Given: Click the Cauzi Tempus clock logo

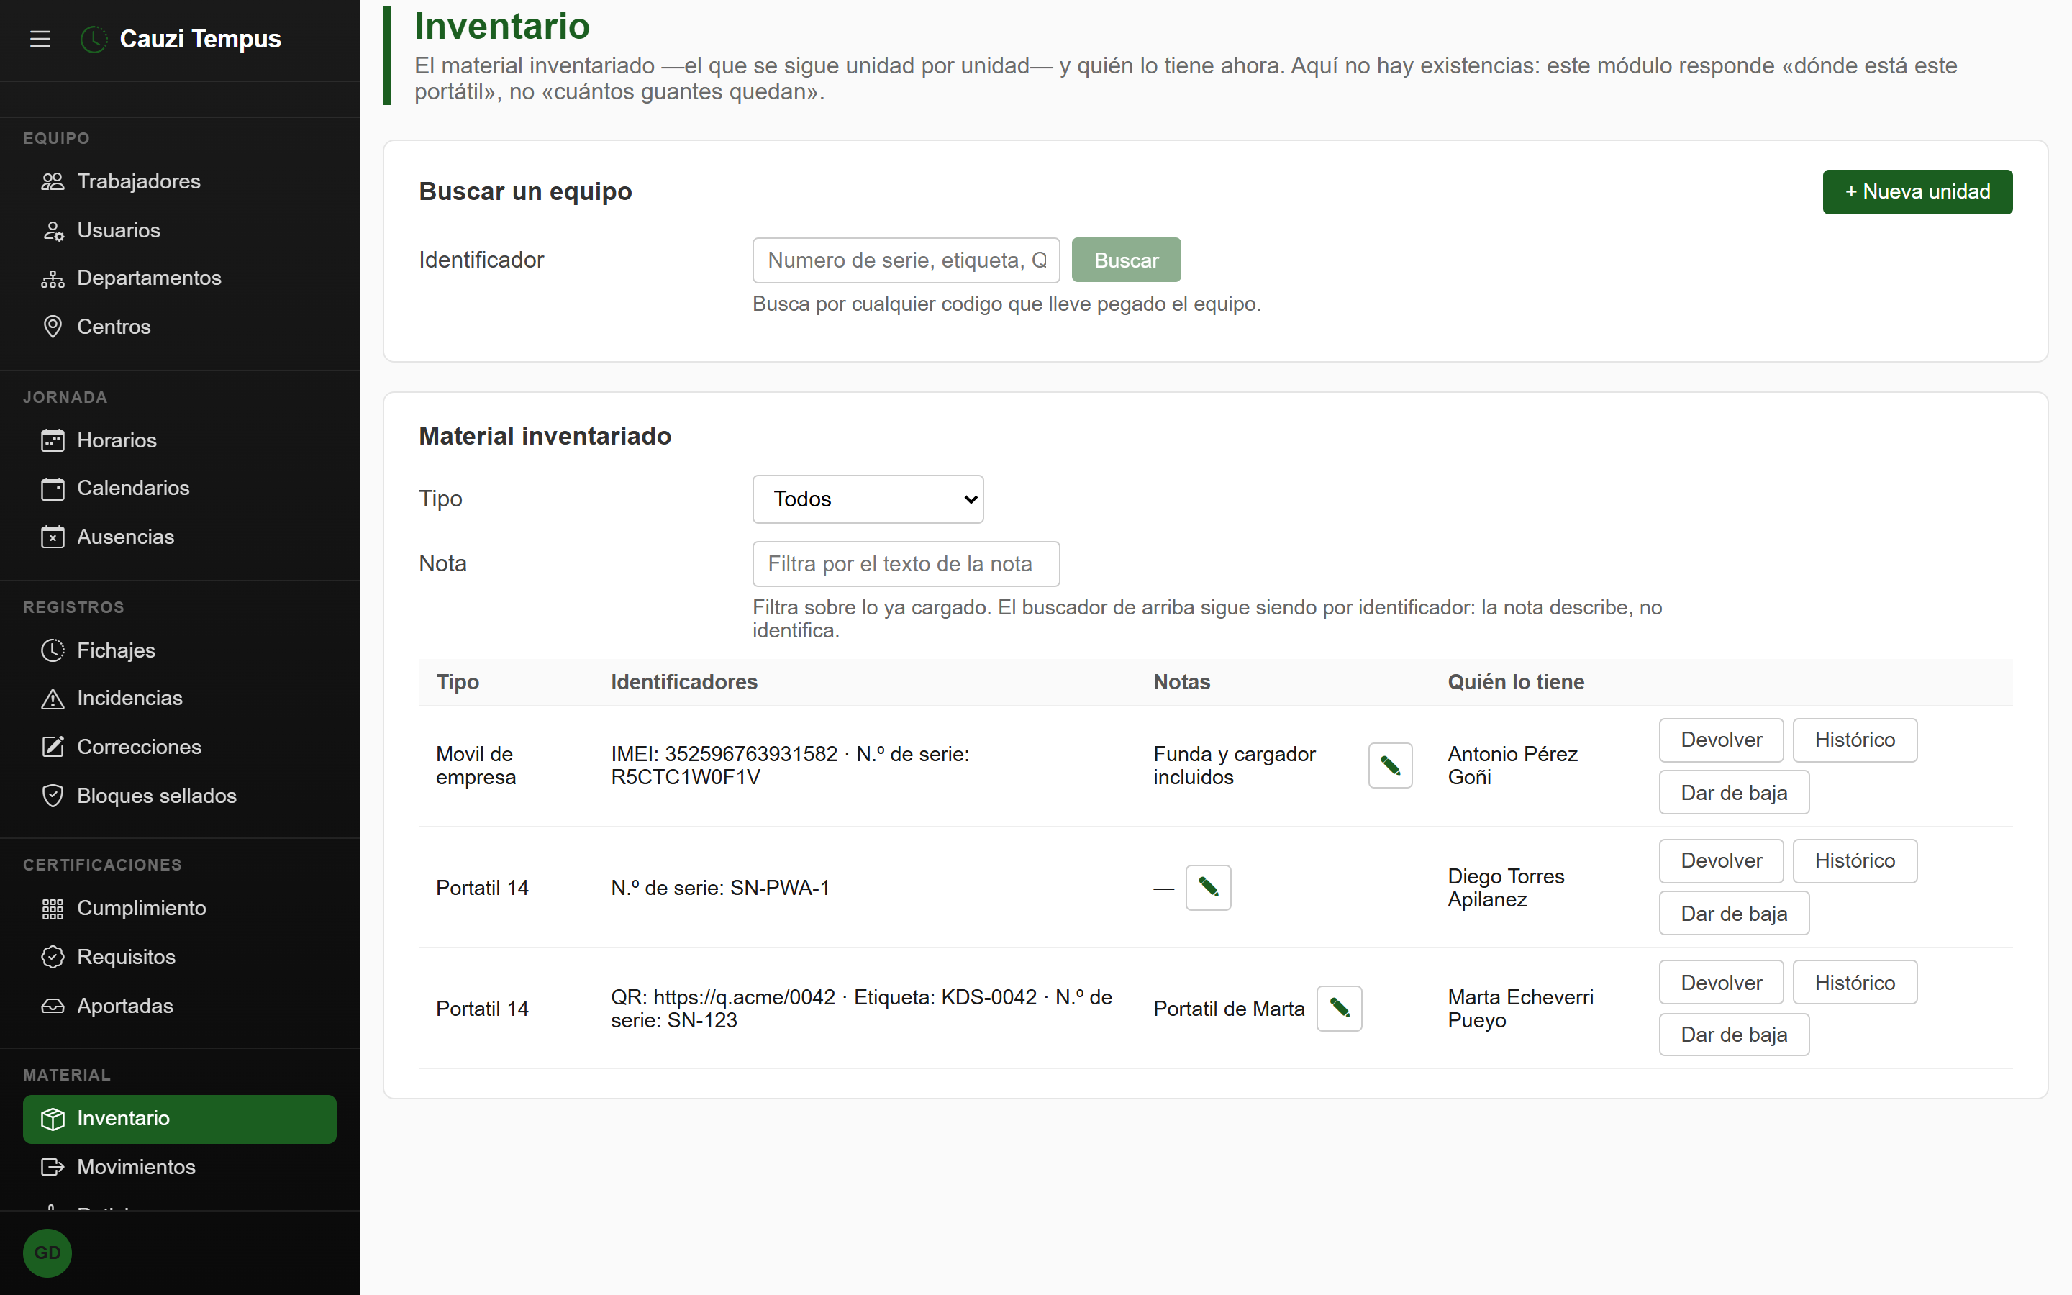Looking at the screenshot, I should 94,39.
